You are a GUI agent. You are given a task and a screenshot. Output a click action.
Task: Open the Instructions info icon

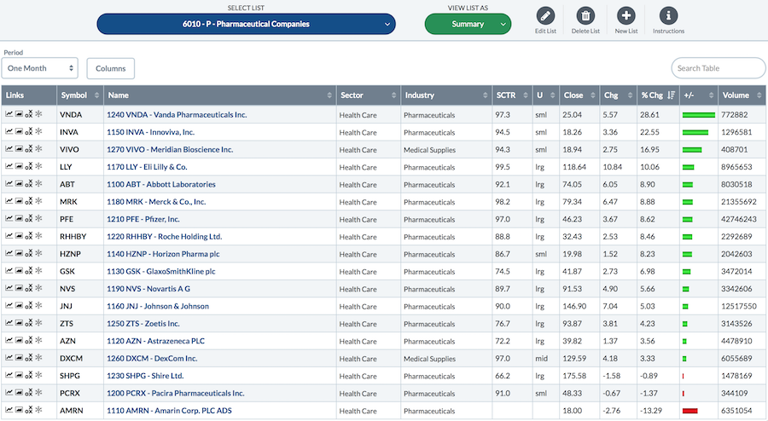(x=668, y=15)
